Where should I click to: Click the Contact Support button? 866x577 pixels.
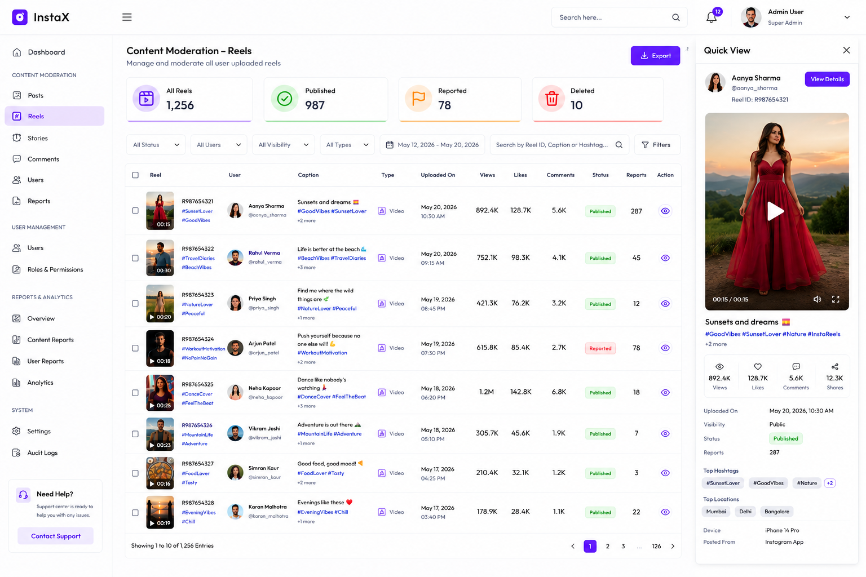(55, 536)
